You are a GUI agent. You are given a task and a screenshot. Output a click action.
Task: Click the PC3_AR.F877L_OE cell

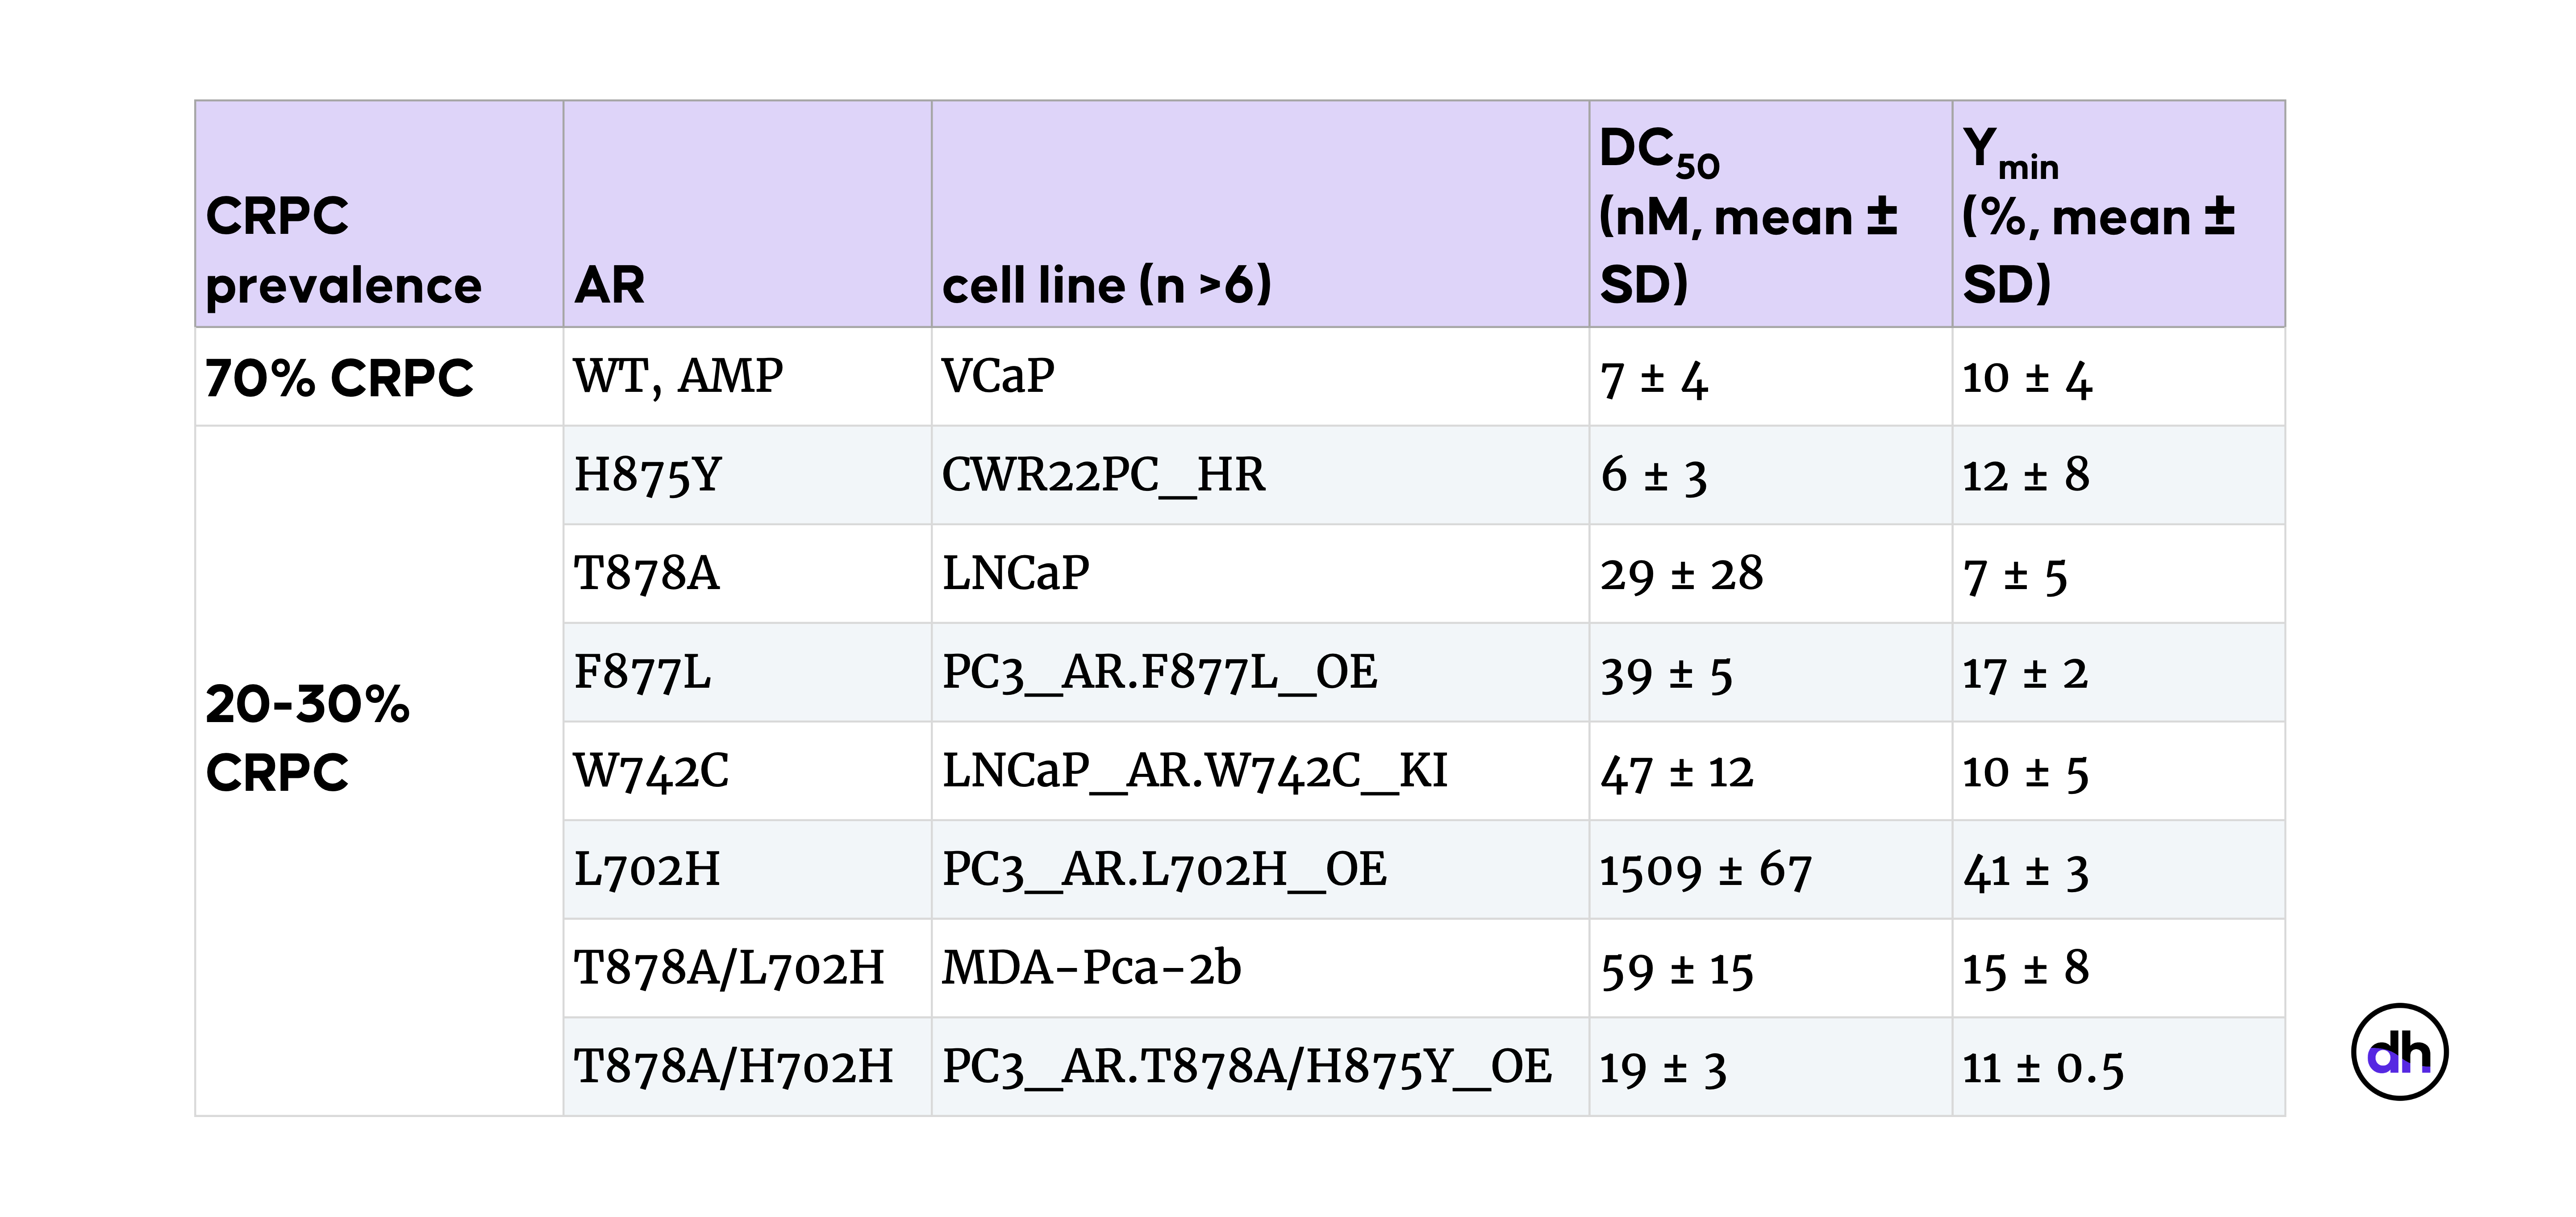tap(1260, 672)
